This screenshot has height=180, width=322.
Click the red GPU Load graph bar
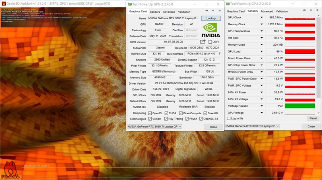[x=299, y=52]
